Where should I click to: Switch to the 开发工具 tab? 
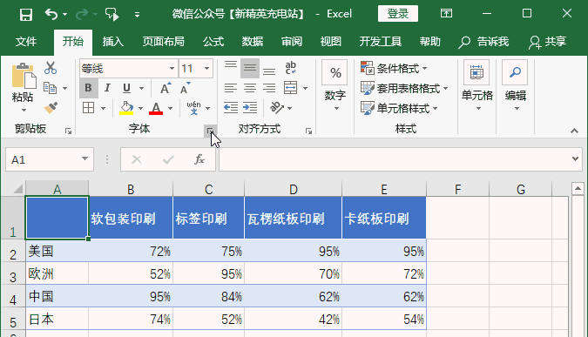point(381,41)
